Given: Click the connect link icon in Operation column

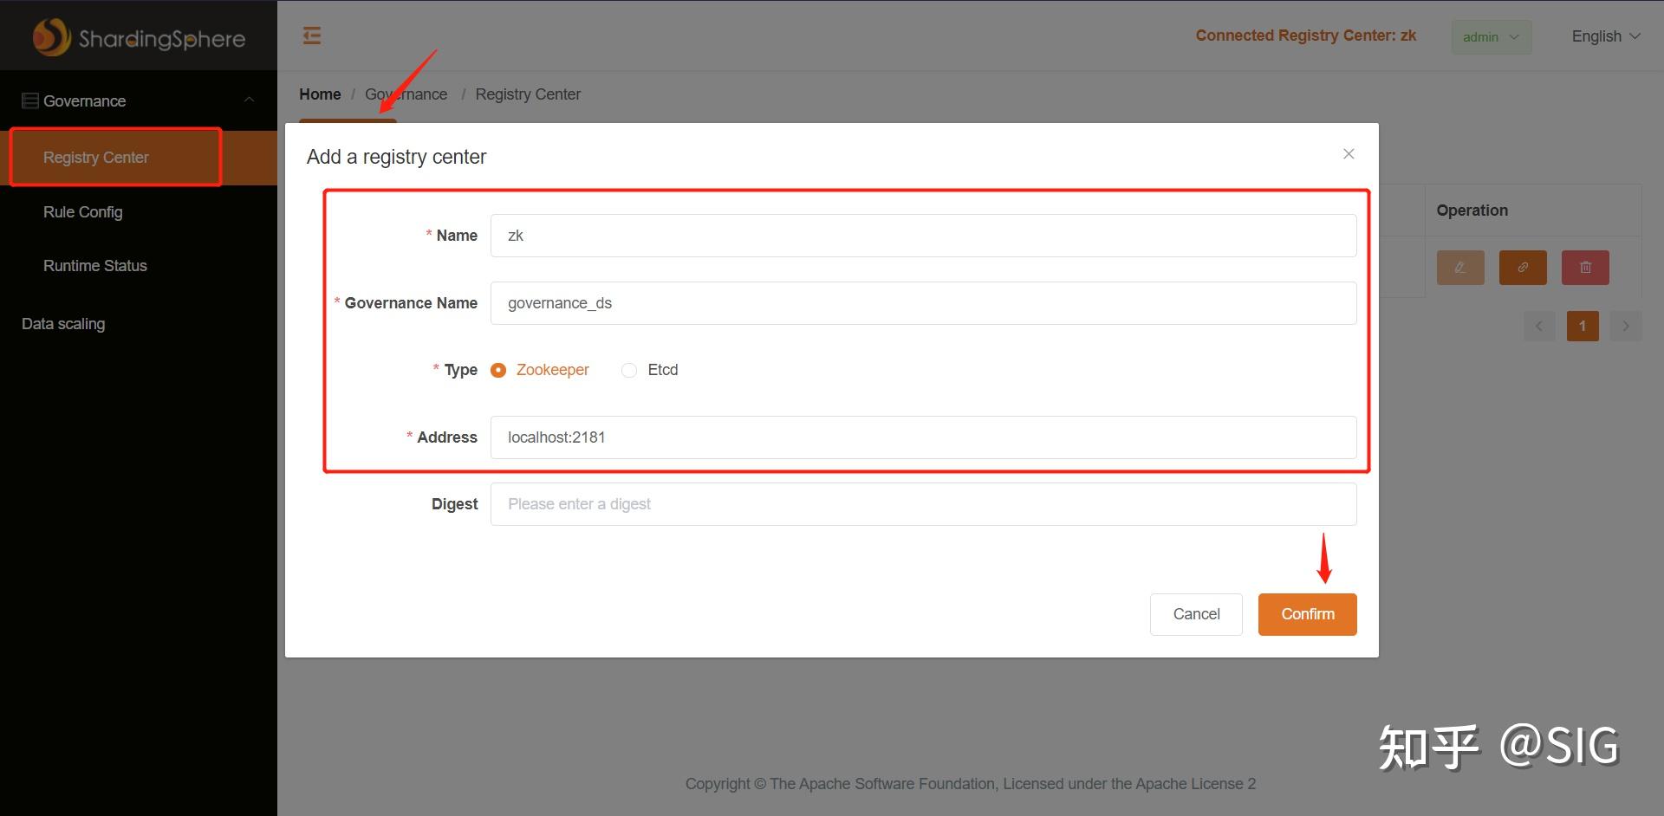Looking at the screenshot, I should (x=1523, y=268).
